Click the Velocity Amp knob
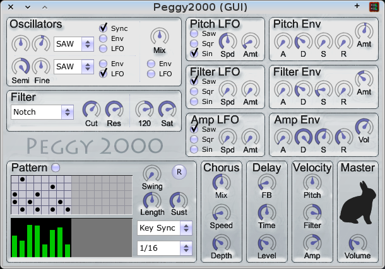Image resolution: width=385 pixels, height=269 pixels. [x=312, y=243]
